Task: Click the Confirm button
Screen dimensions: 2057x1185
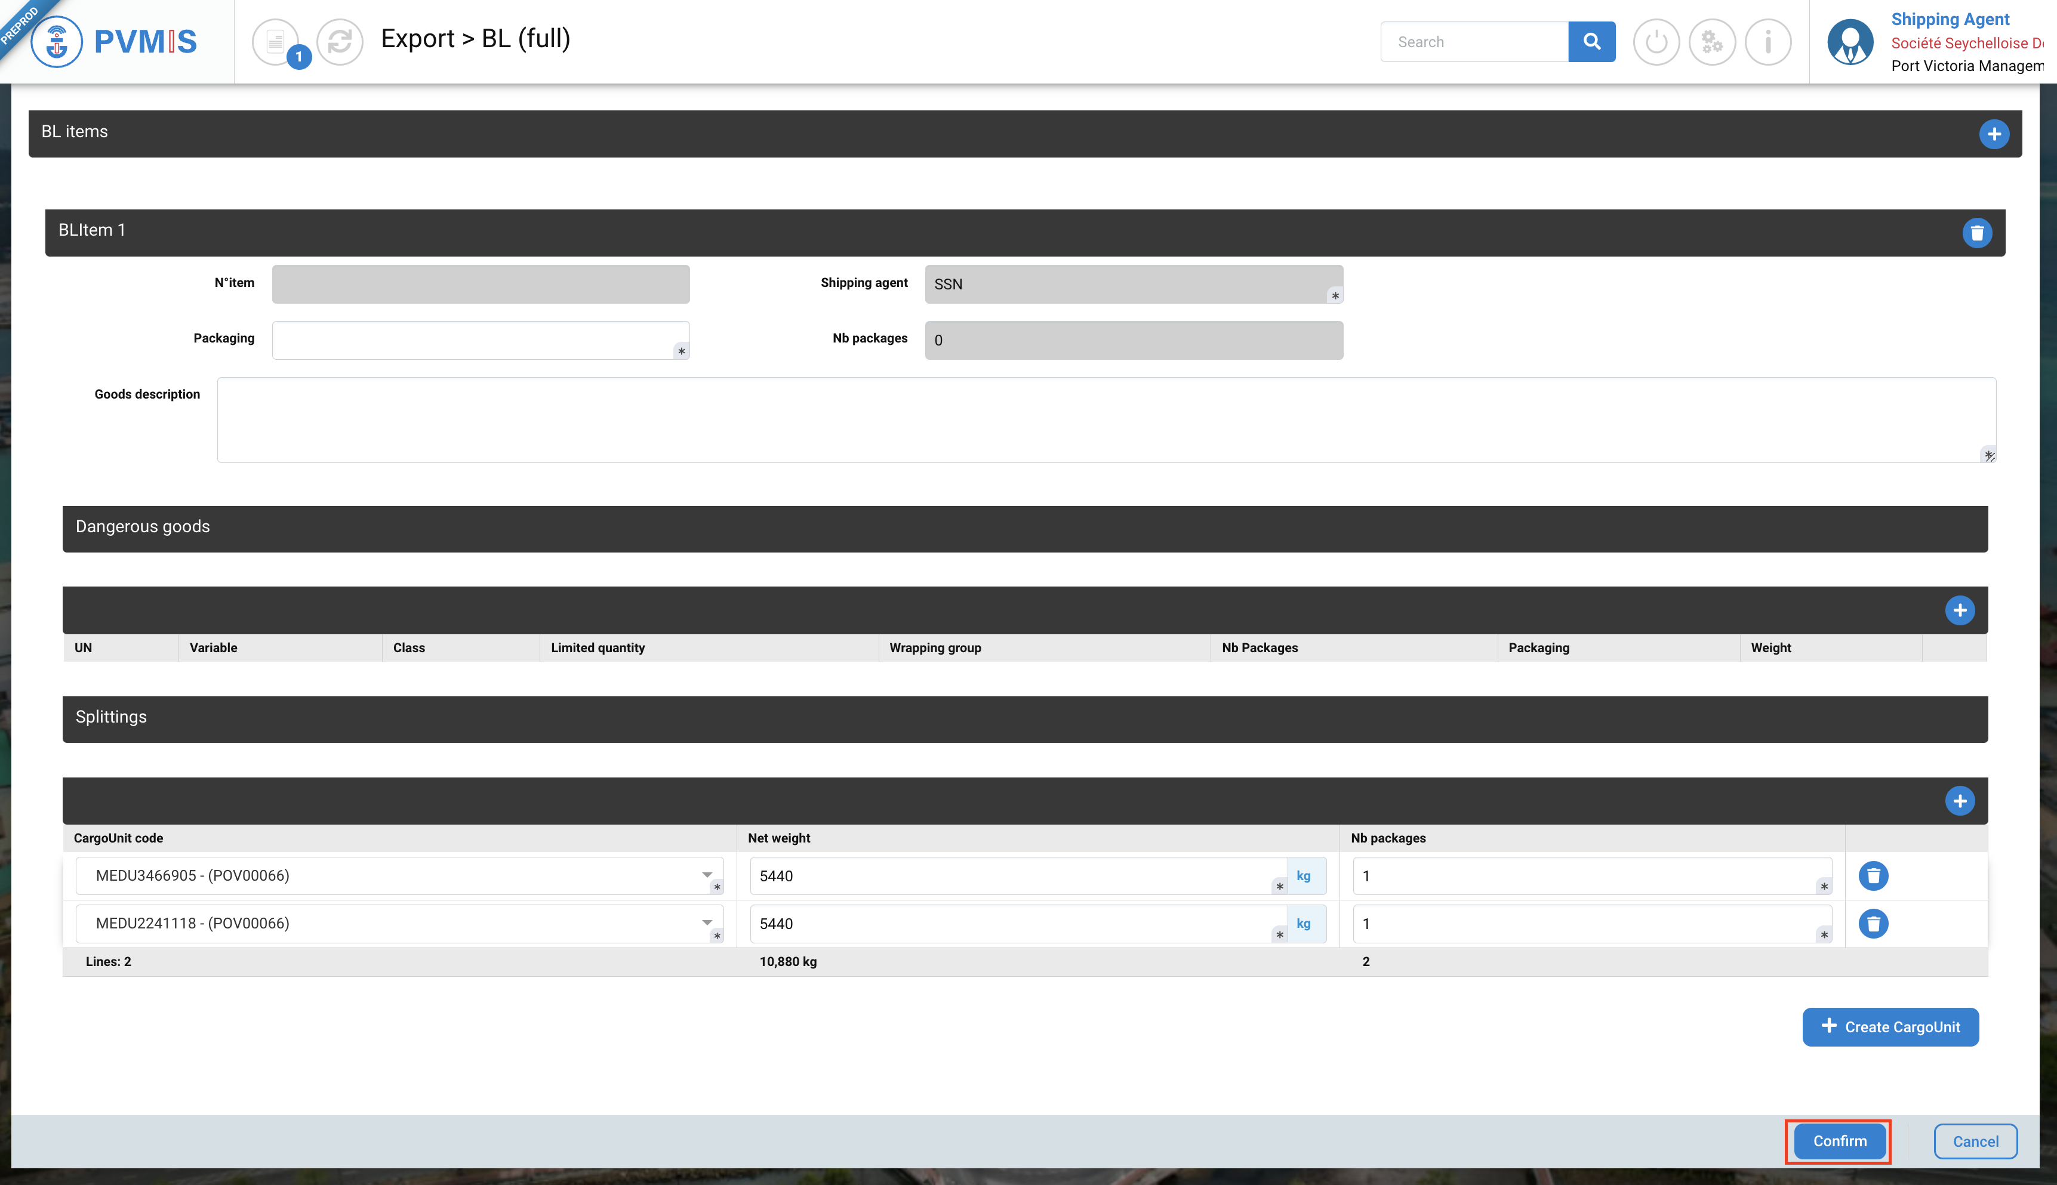Action: point(1839,1141)
